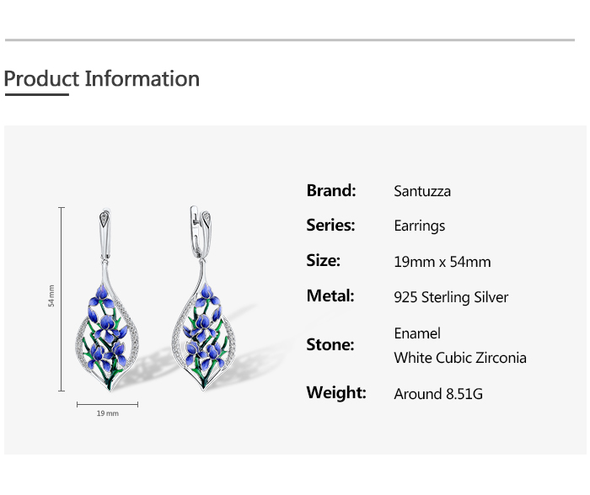
Task: Click the Brand: label
Action: point(331,190)
